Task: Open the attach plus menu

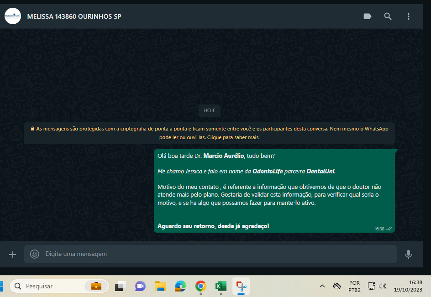Action: (13, 254)
